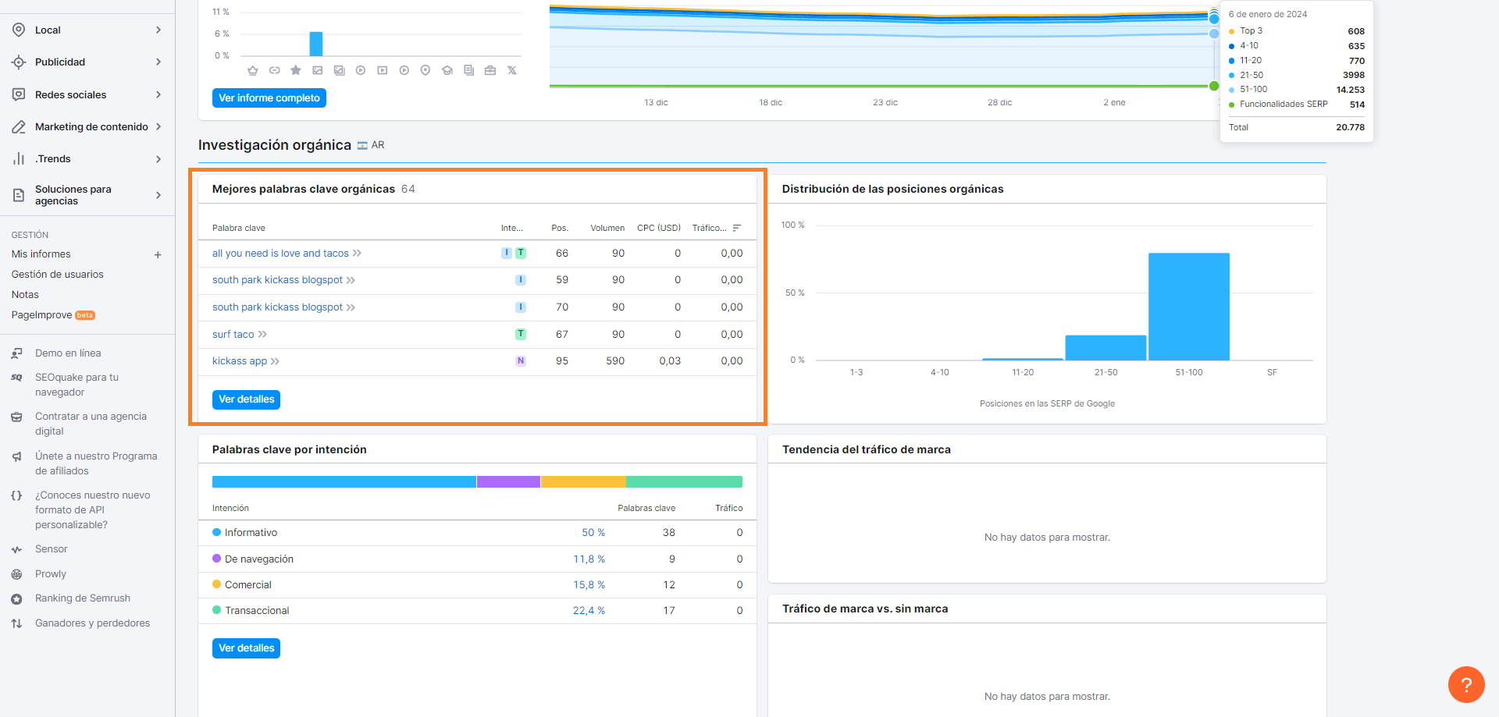Click the blue Informativo segment of the intent bar
The height and width of the screenshot is (717, 1499).
point(344,481)
